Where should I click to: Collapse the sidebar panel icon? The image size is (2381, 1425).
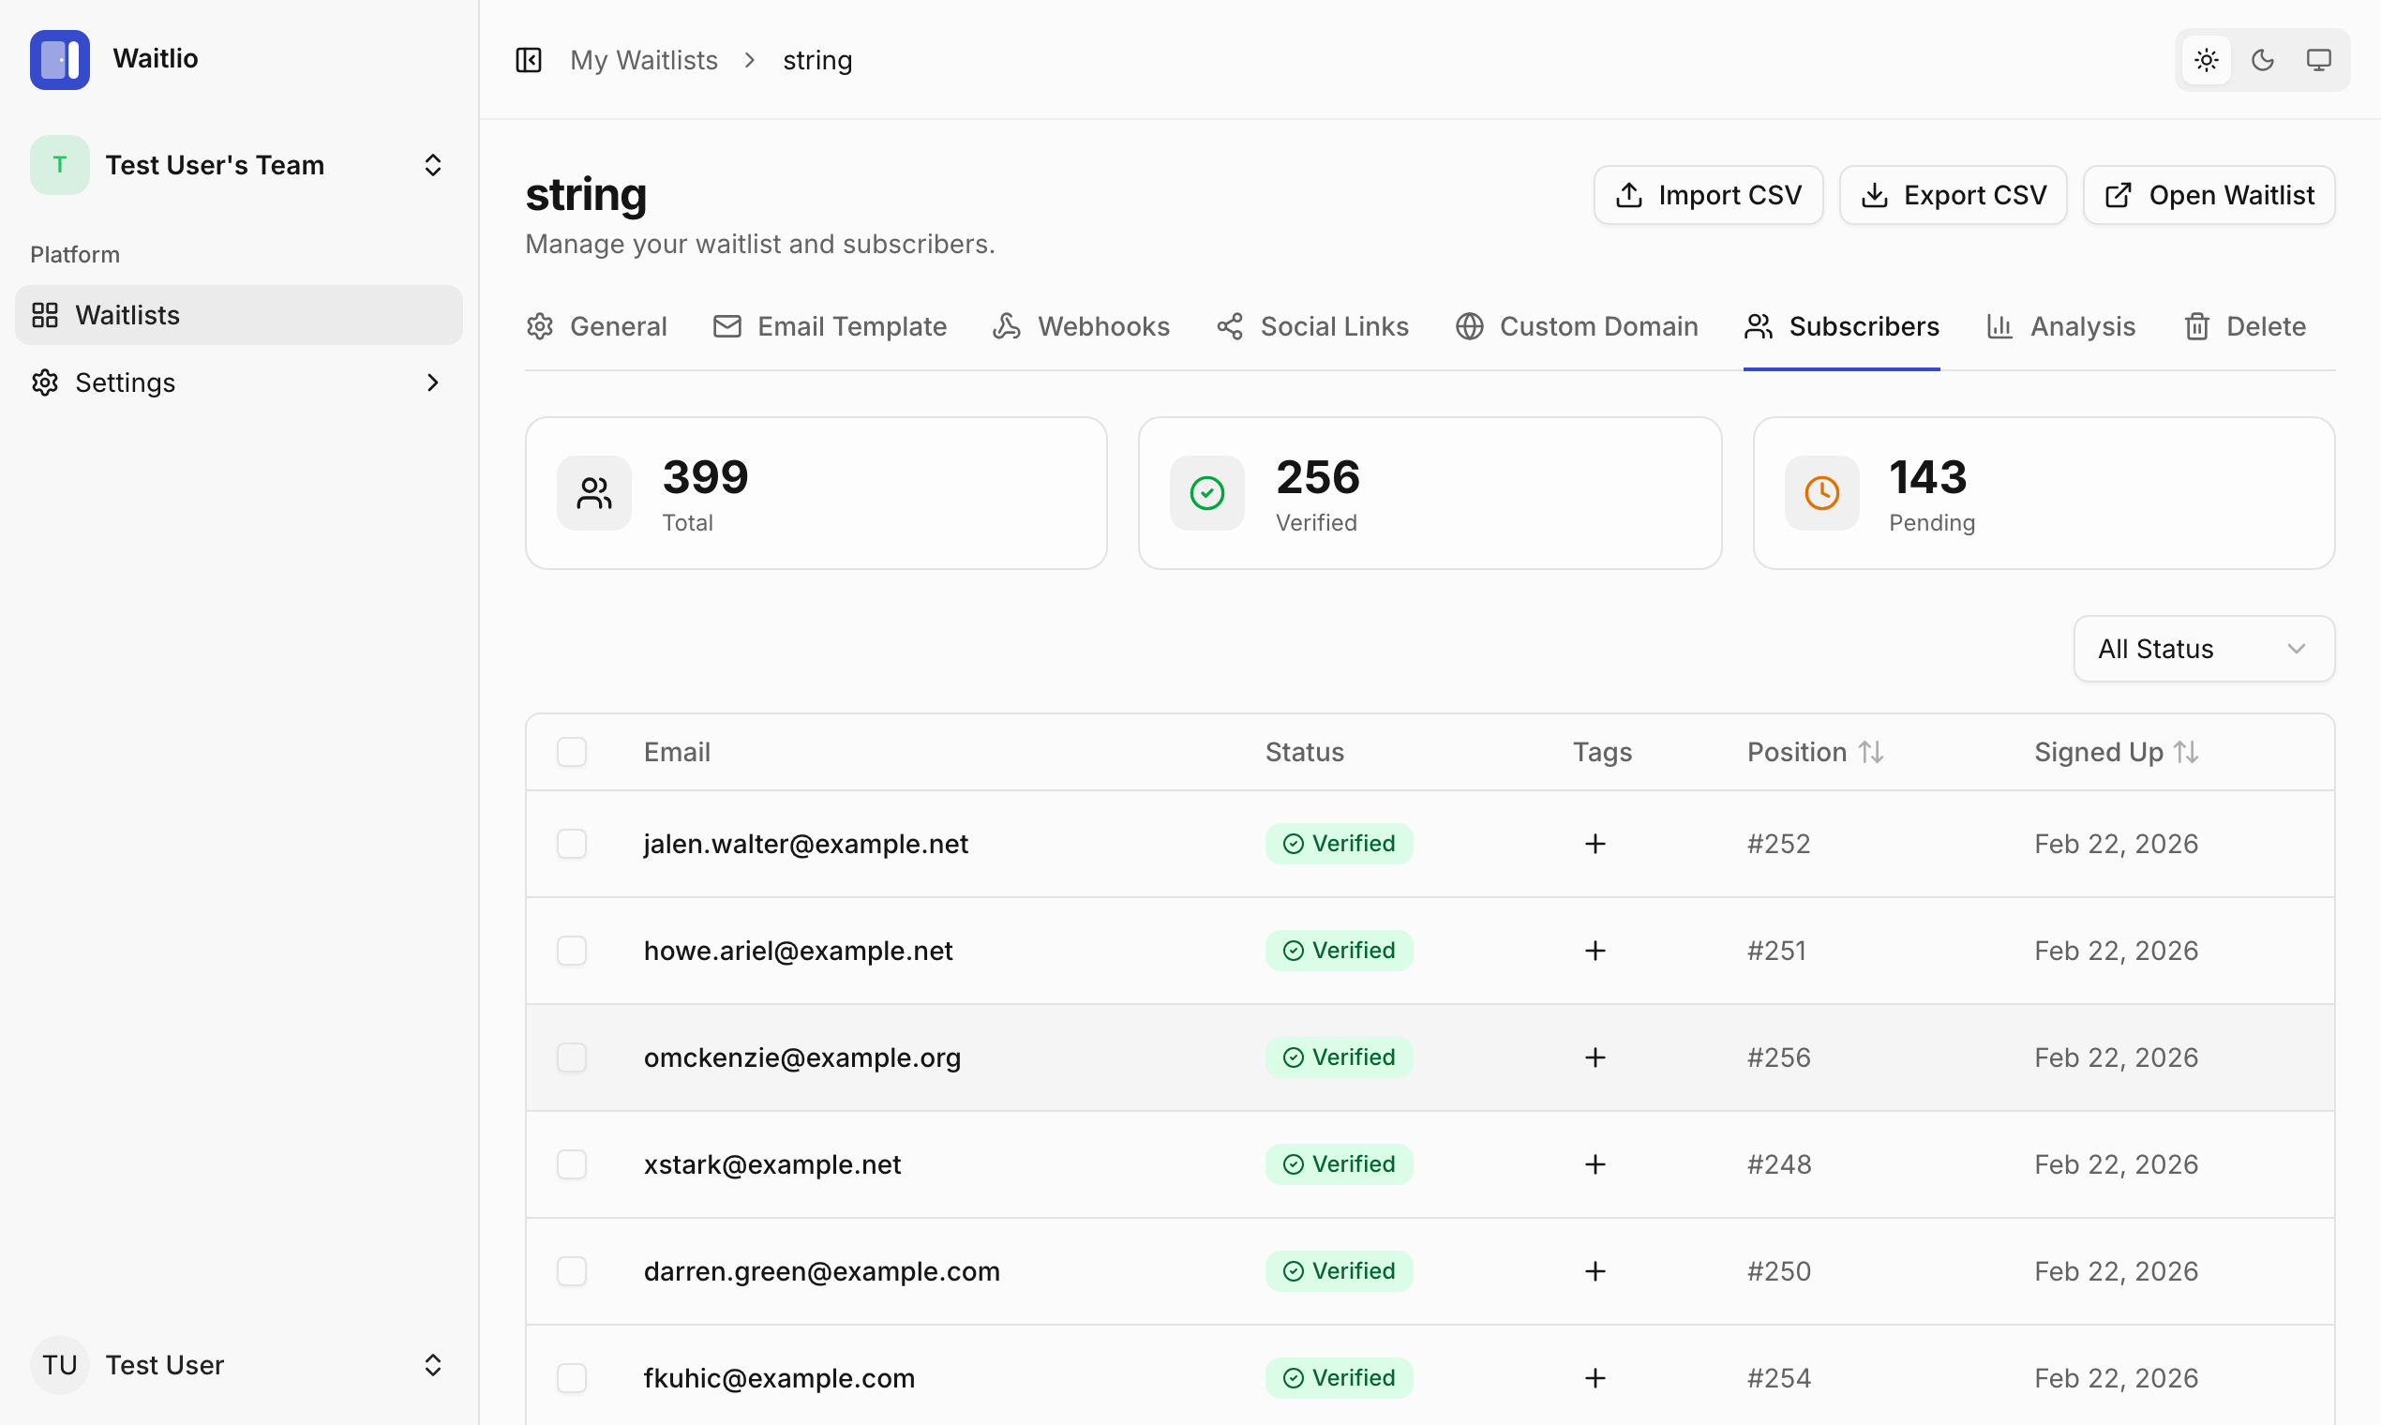tap(528, 61)
